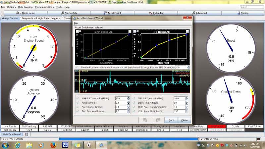Click stepper for Percent TPS Driven value
Screen dimensions: 265x149
187,67
